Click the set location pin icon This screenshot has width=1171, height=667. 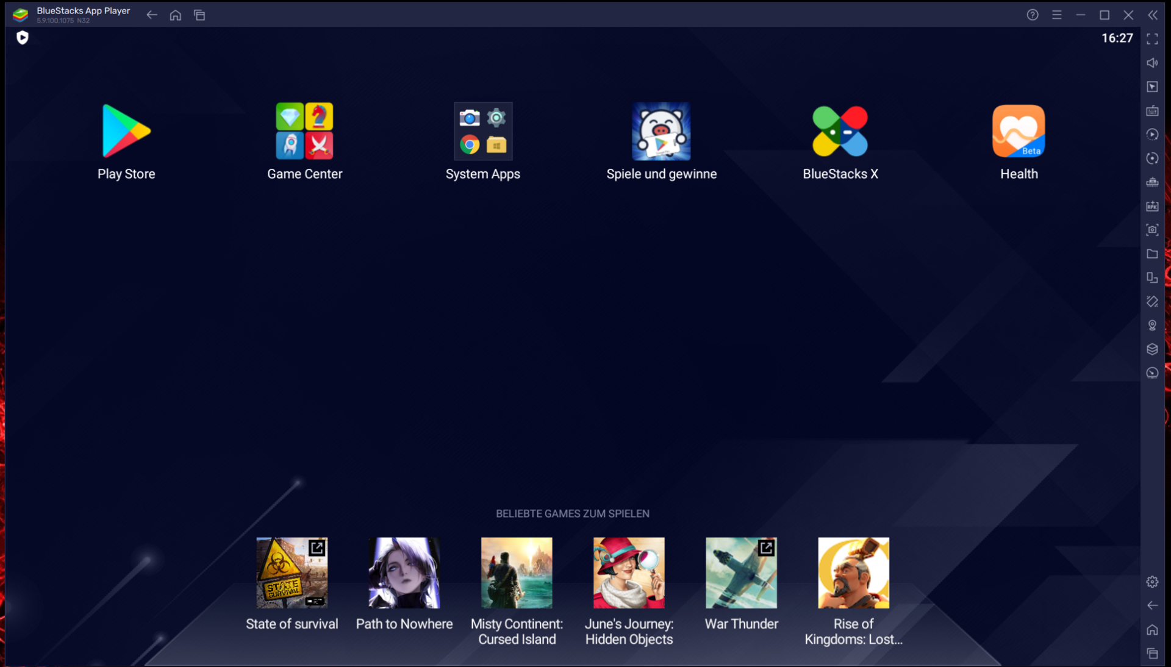click(x=1152, y=325)
